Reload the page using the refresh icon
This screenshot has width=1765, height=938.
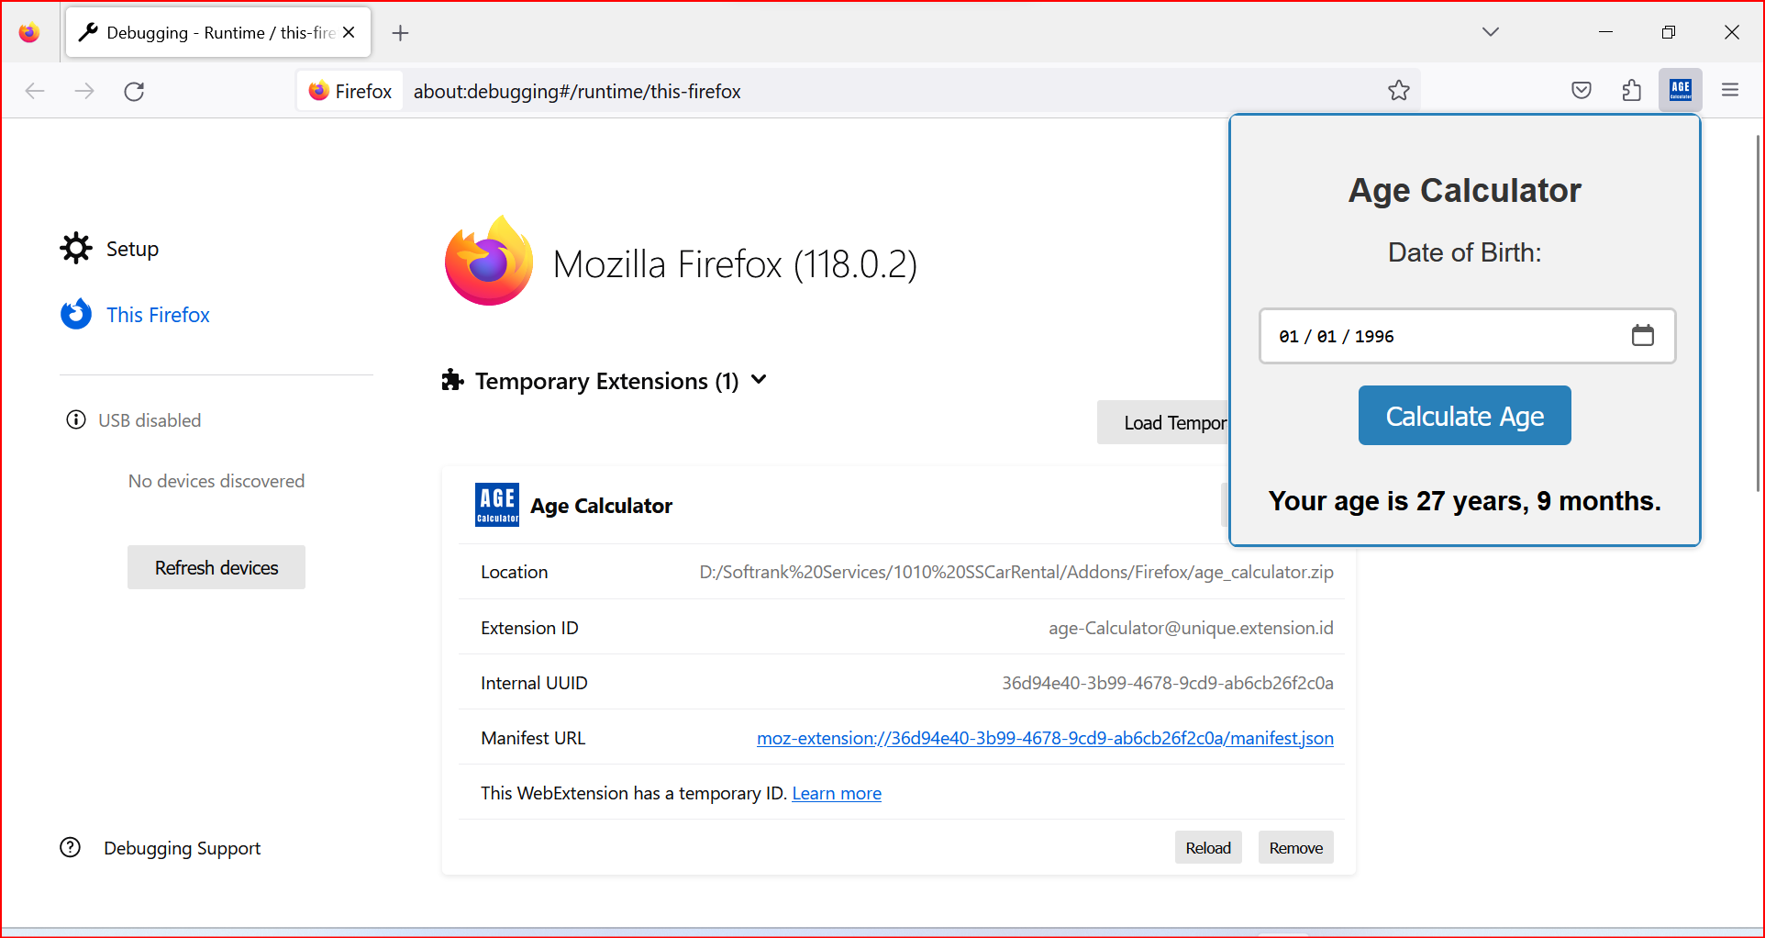click(134, 91)
